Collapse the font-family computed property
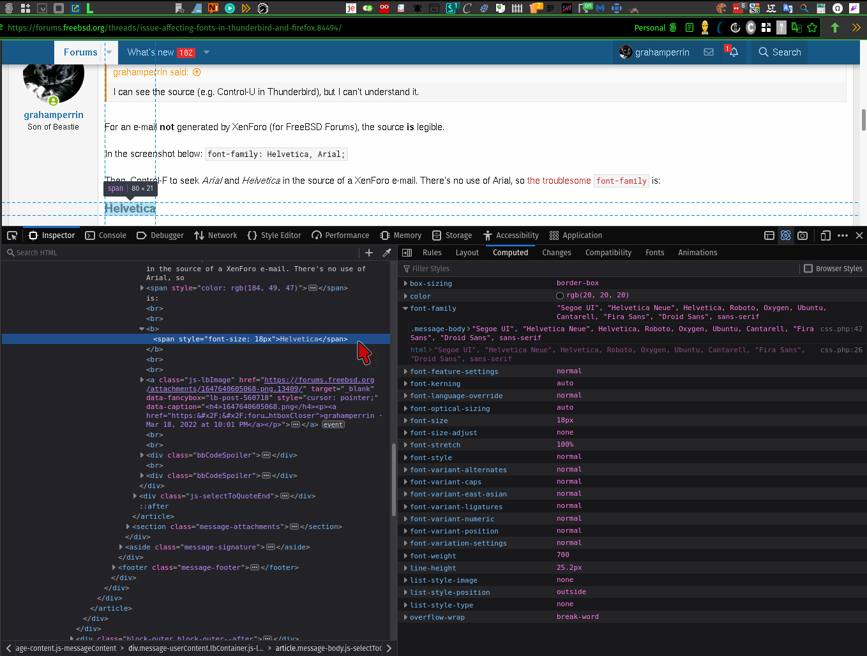 pyautogui.click(x=405, y=308)
